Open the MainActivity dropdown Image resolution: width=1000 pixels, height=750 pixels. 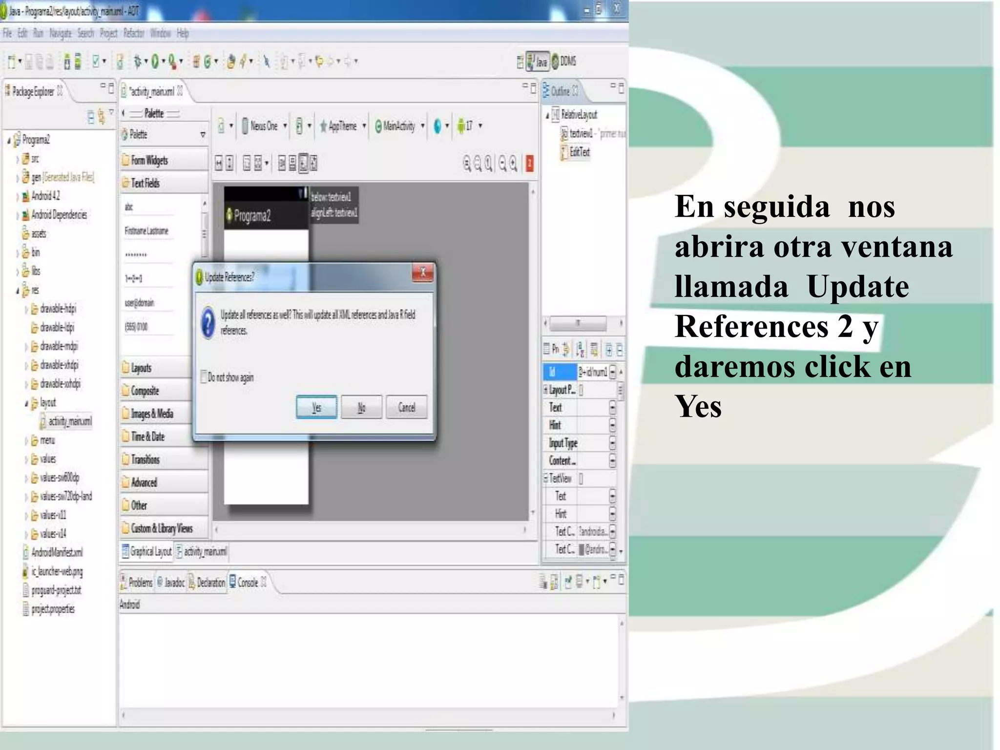click(399, 126)
